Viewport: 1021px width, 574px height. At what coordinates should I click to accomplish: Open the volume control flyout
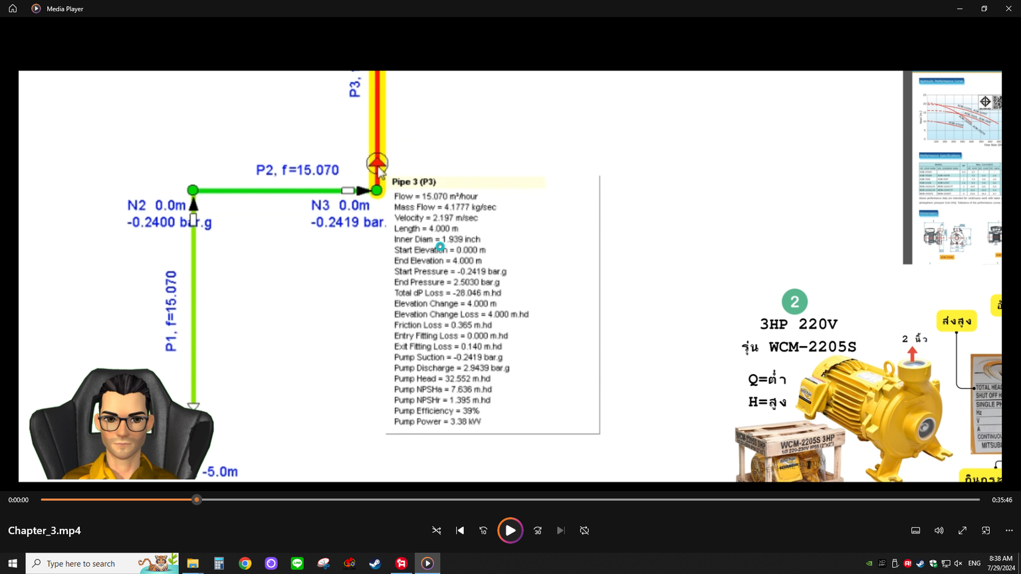pyautogui.click(x=939, y=531)
